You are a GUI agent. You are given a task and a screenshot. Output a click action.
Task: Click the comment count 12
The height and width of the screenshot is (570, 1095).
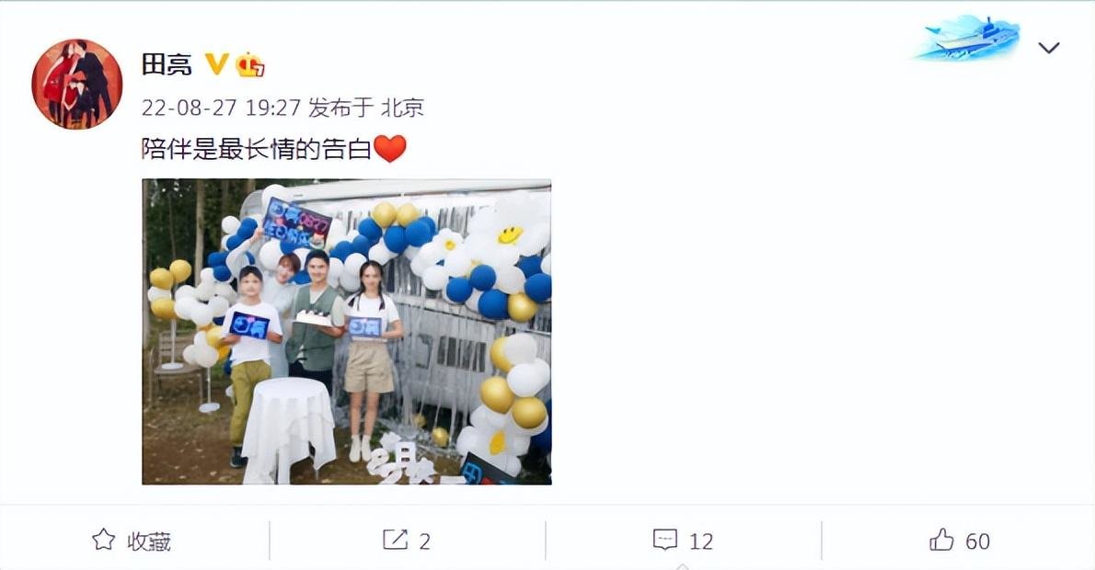point(701,541)
